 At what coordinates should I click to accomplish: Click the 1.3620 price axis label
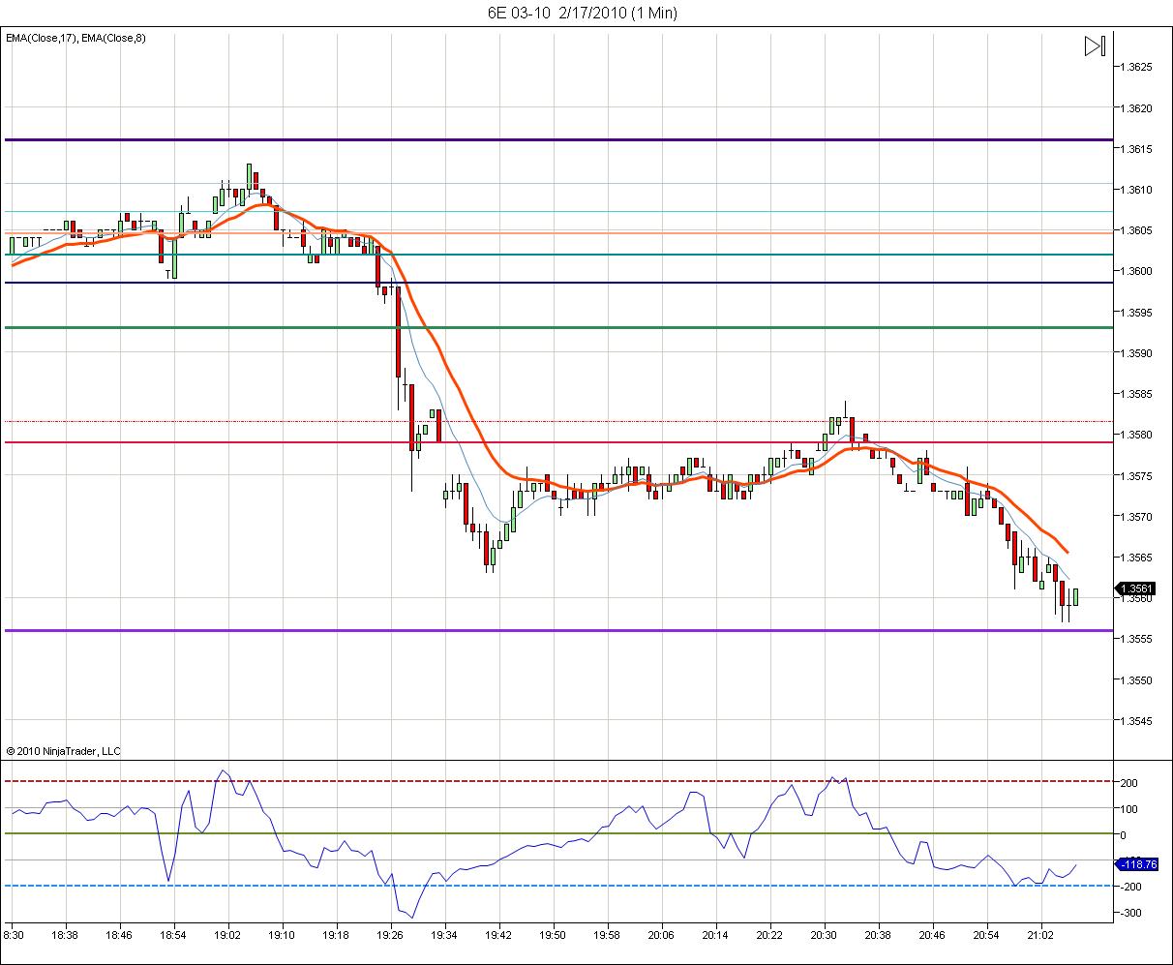(1136, 108)
